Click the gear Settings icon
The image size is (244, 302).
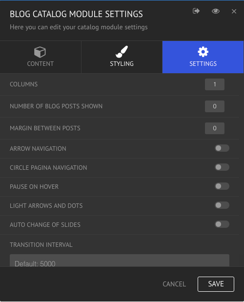(203, 52)
